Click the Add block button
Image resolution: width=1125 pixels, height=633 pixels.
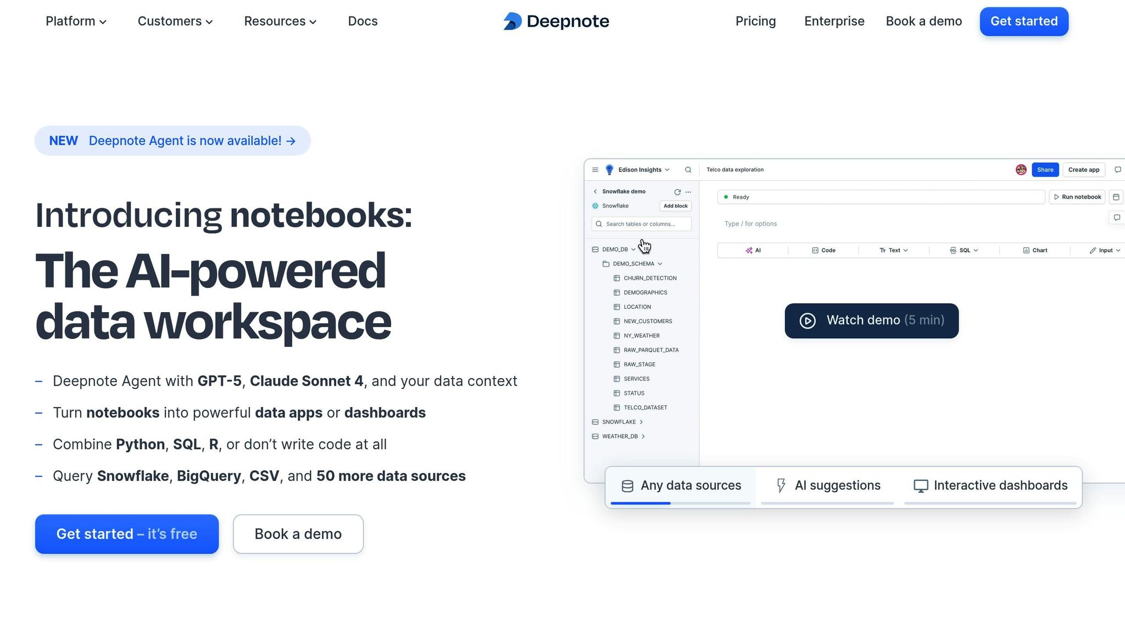tap(675, 206)
